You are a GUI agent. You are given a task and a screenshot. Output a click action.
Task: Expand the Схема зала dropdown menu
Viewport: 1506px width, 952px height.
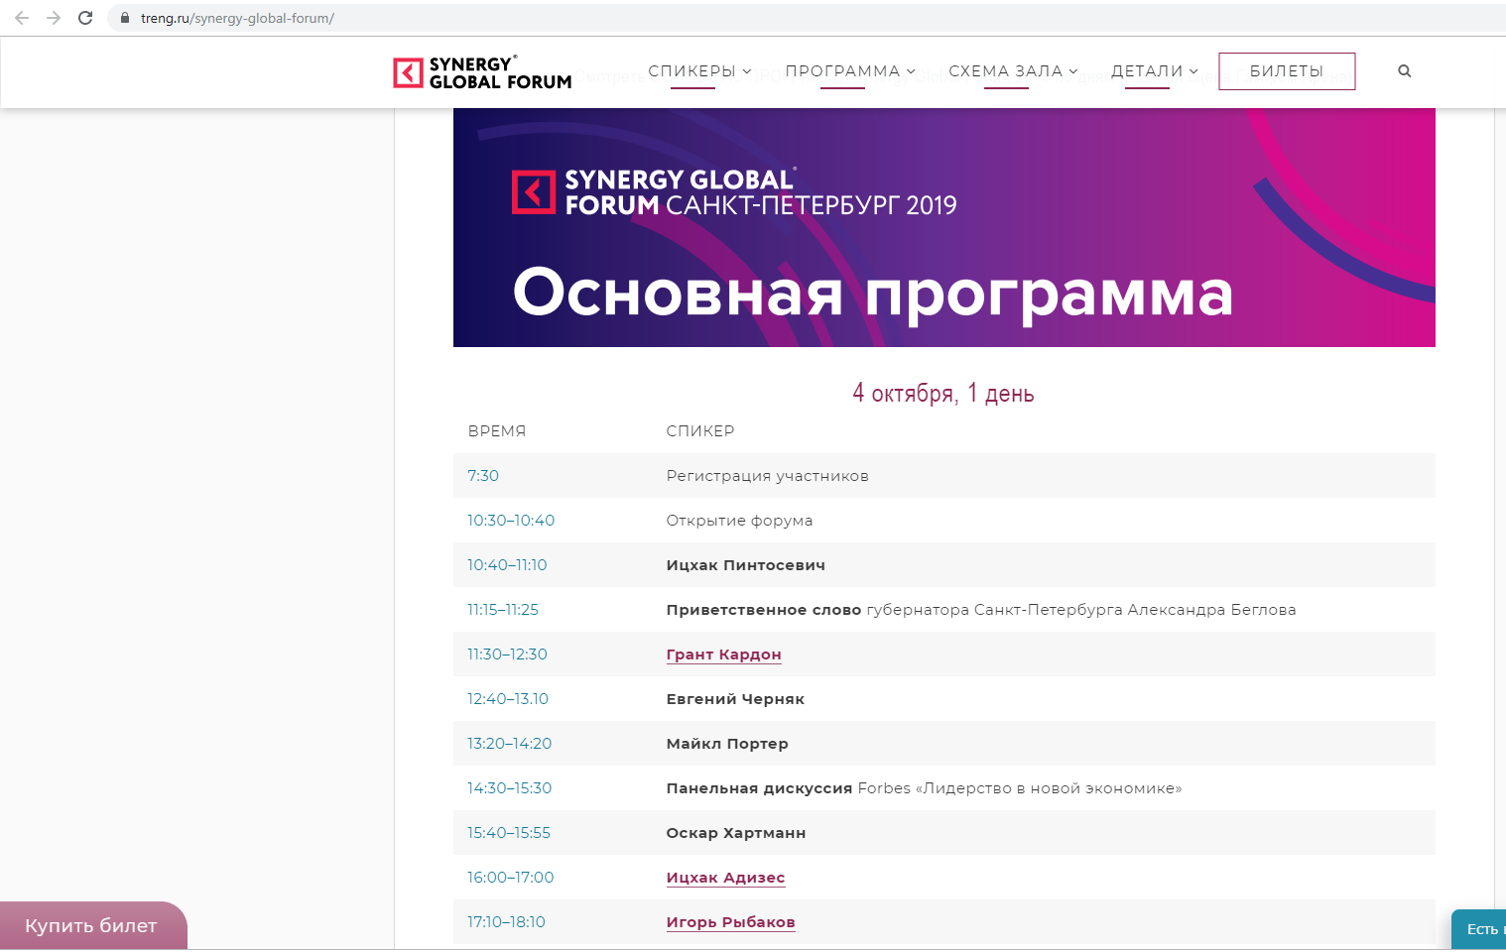click(1013, 71)
